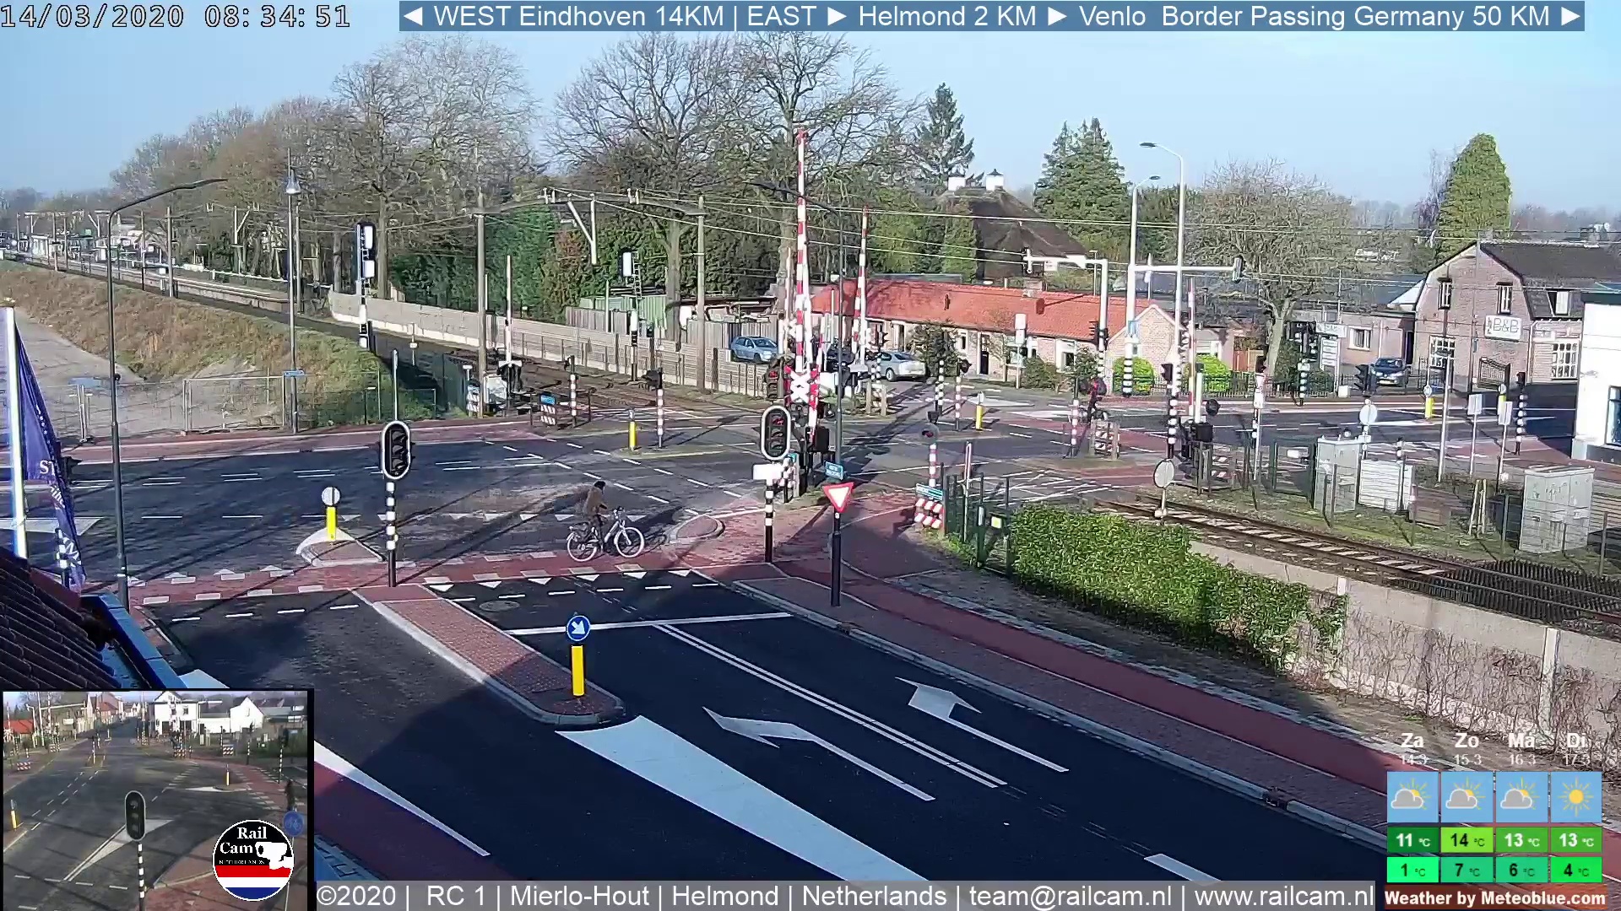This screenshot has width=1621, height=911.
Task: Click the 14 °C high temperature tile
Action: click(x=1466, y=840)
